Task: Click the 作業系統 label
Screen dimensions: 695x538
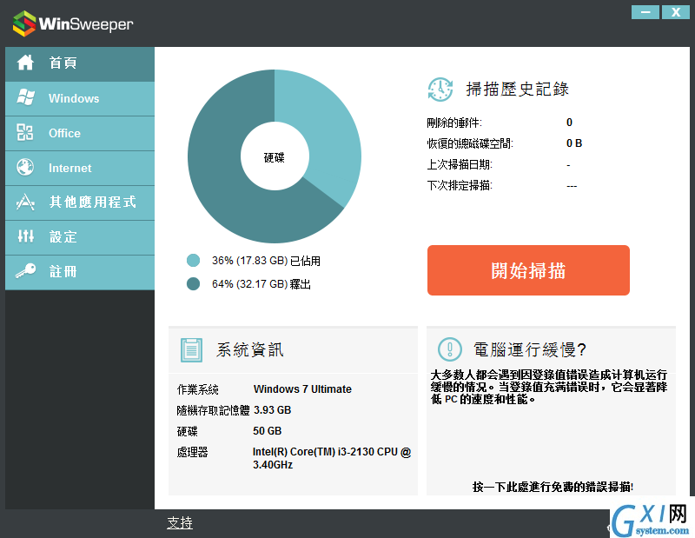Action: pyautogui.click(x=198, y=389)
